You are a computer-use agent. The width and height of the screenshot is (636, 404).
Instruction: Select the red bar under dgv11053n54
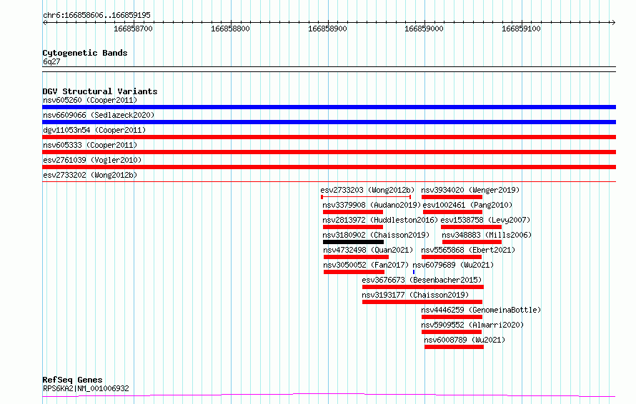tap(329, 137)
